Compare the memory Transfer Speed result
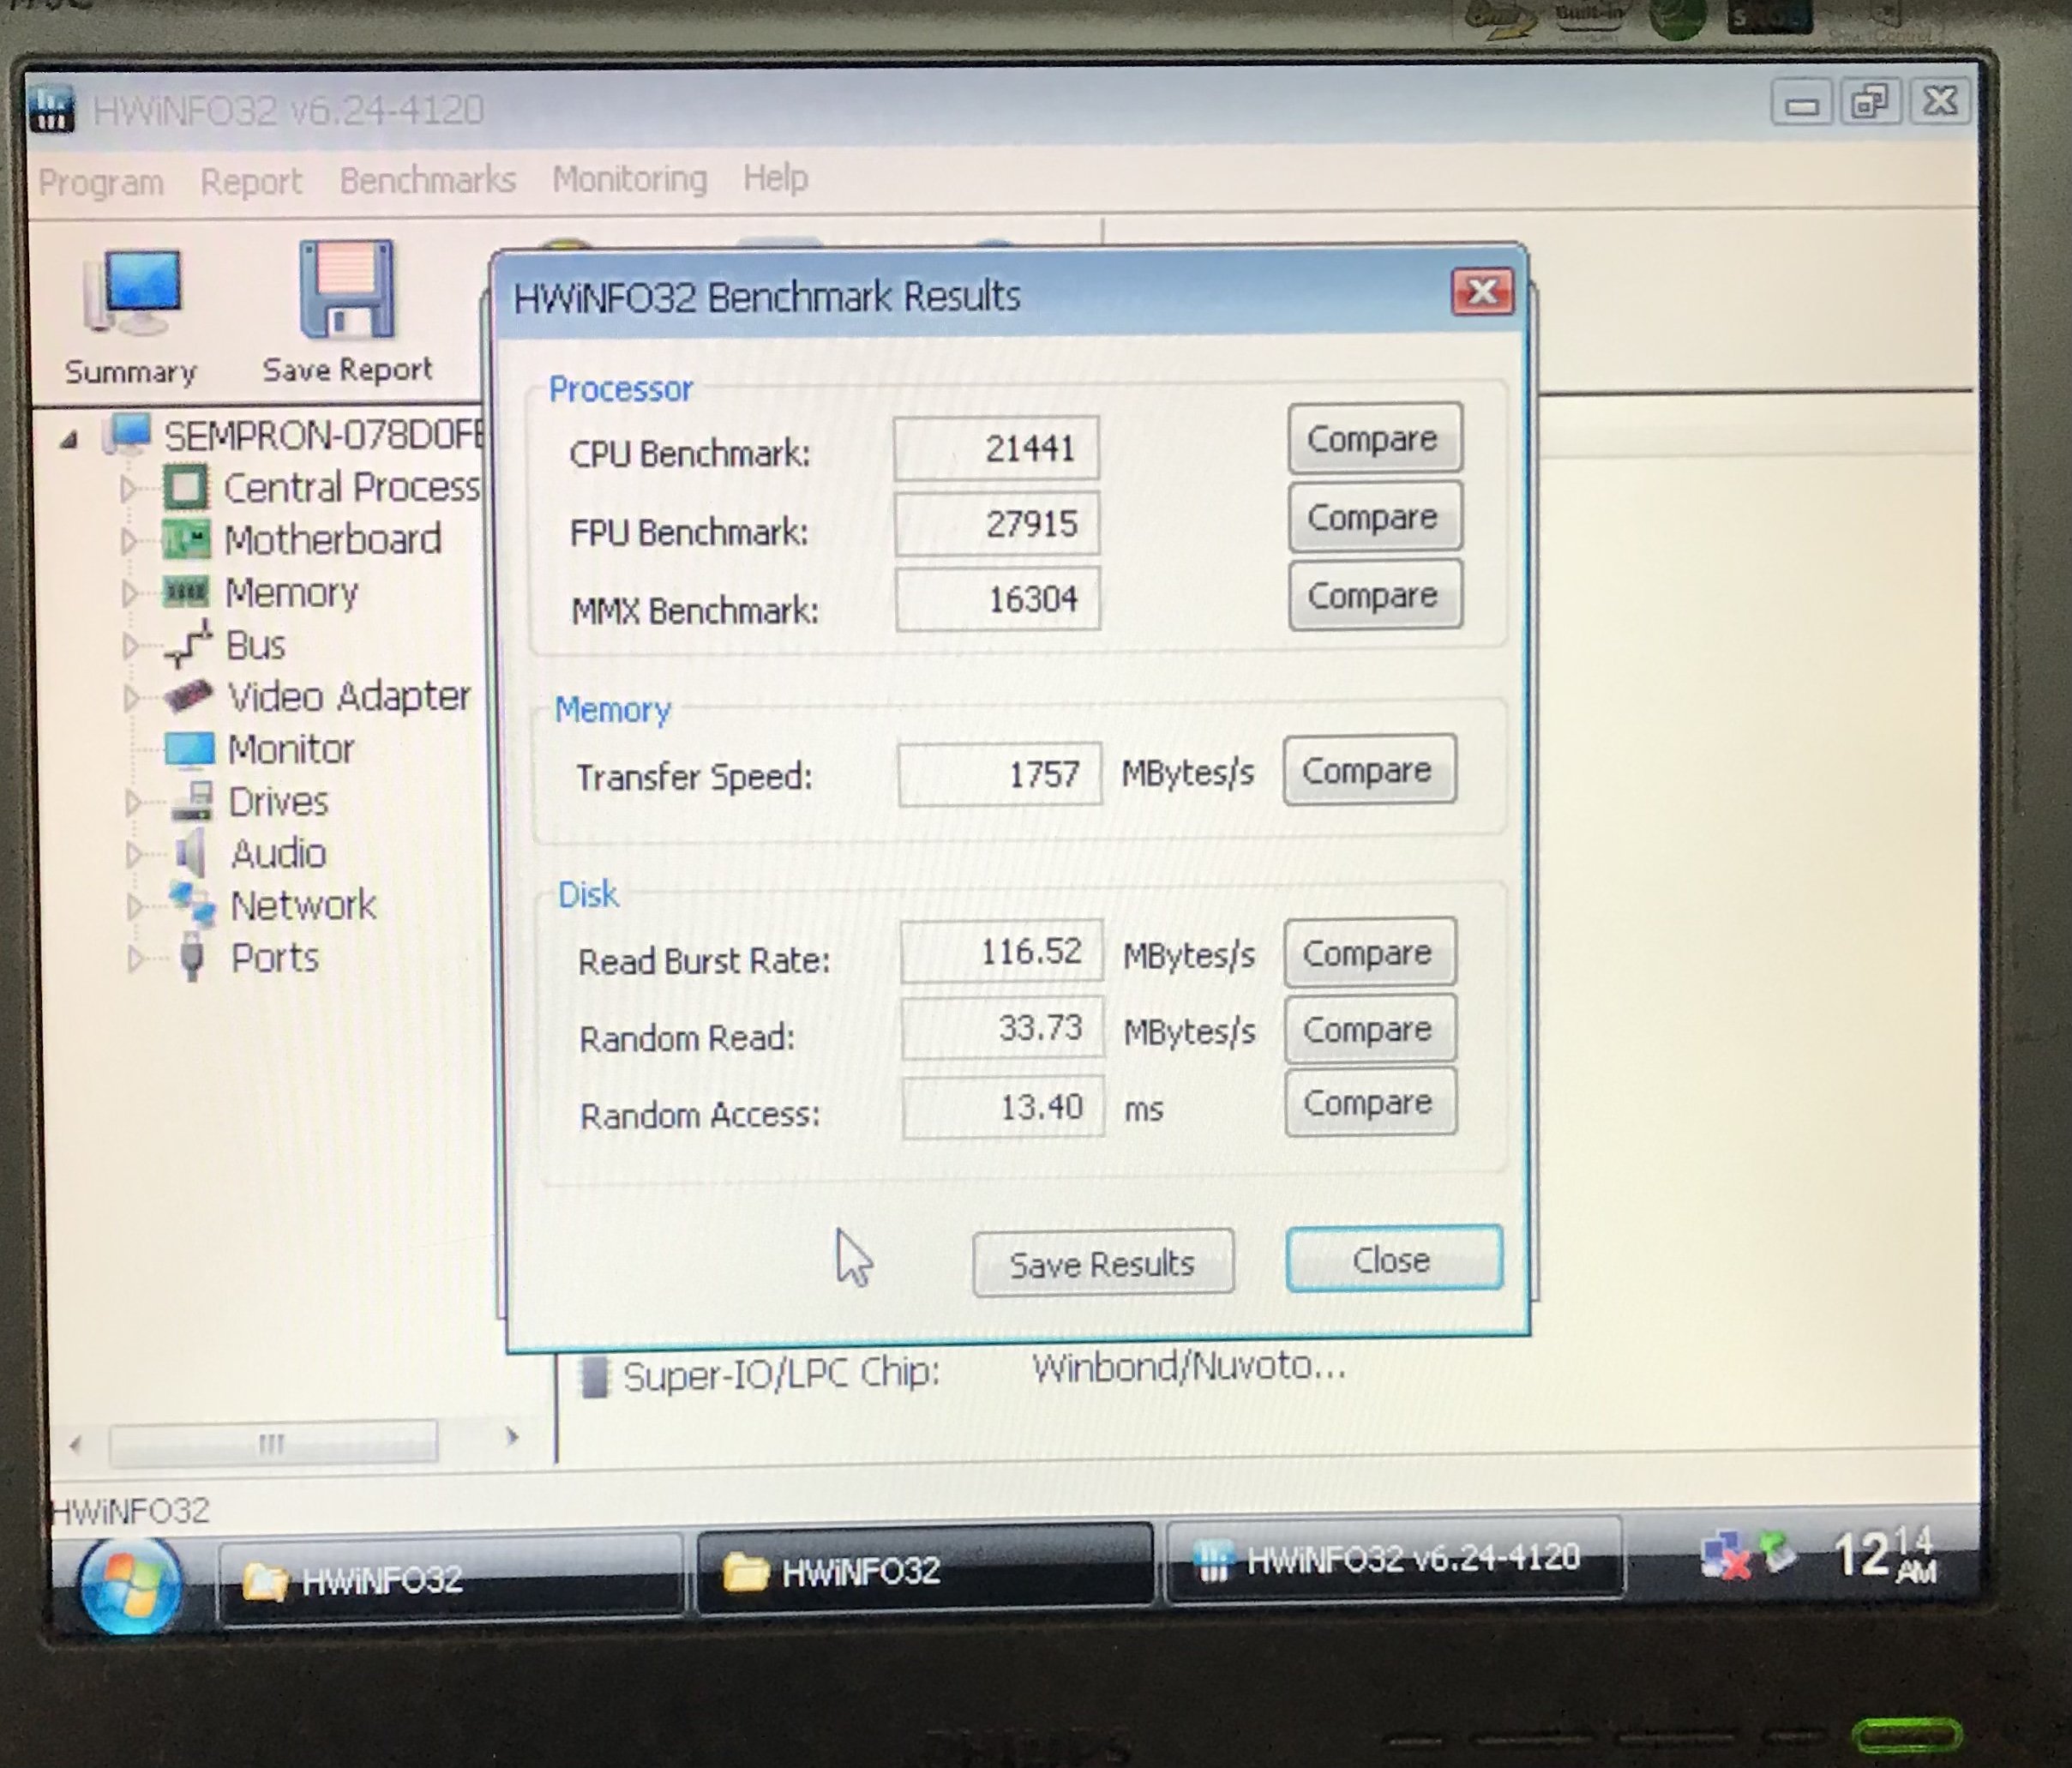The image size is (2072, 1768). point(1368,771)
